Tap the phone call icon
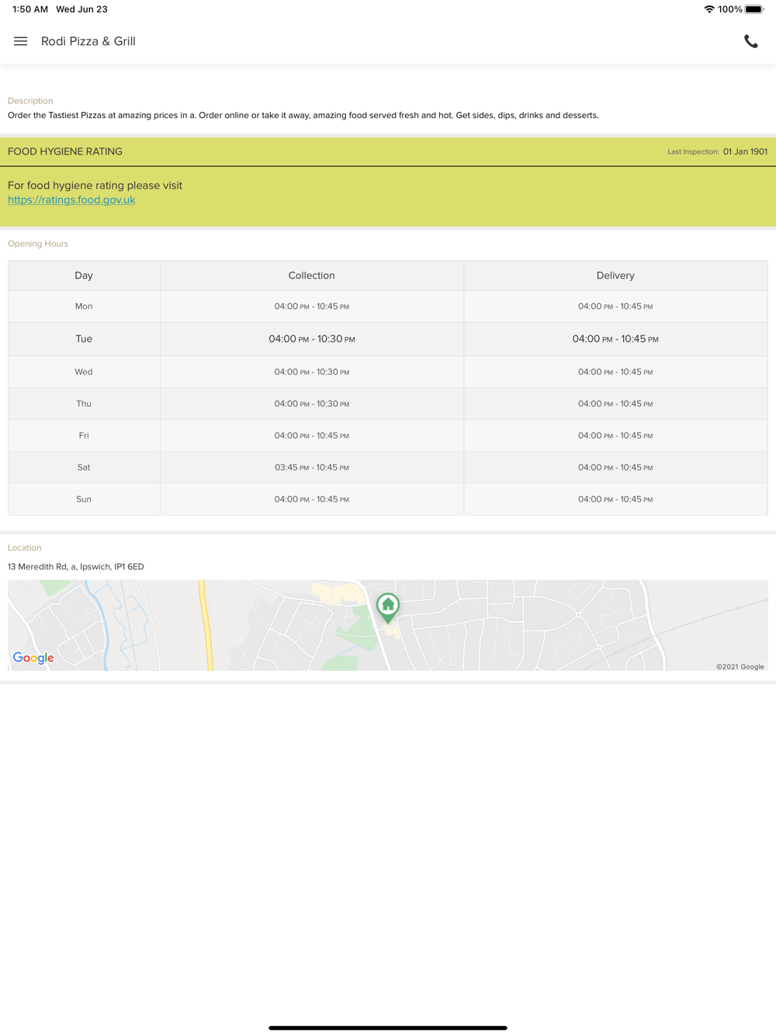776x1036 pixels. tap(750, 41)
